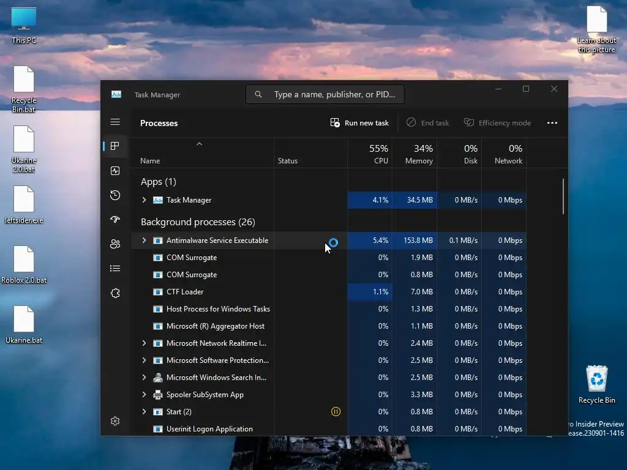This screenshot has height=470, width=627.
Task: Click the Task Manager title bar app icon
Action: [116, 94]
